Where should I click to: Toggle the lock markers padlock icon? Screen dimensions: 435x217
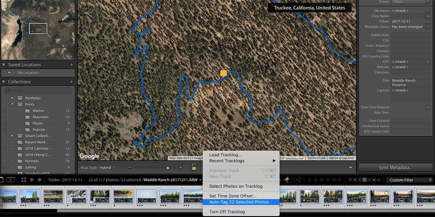(x=194, y=167)
